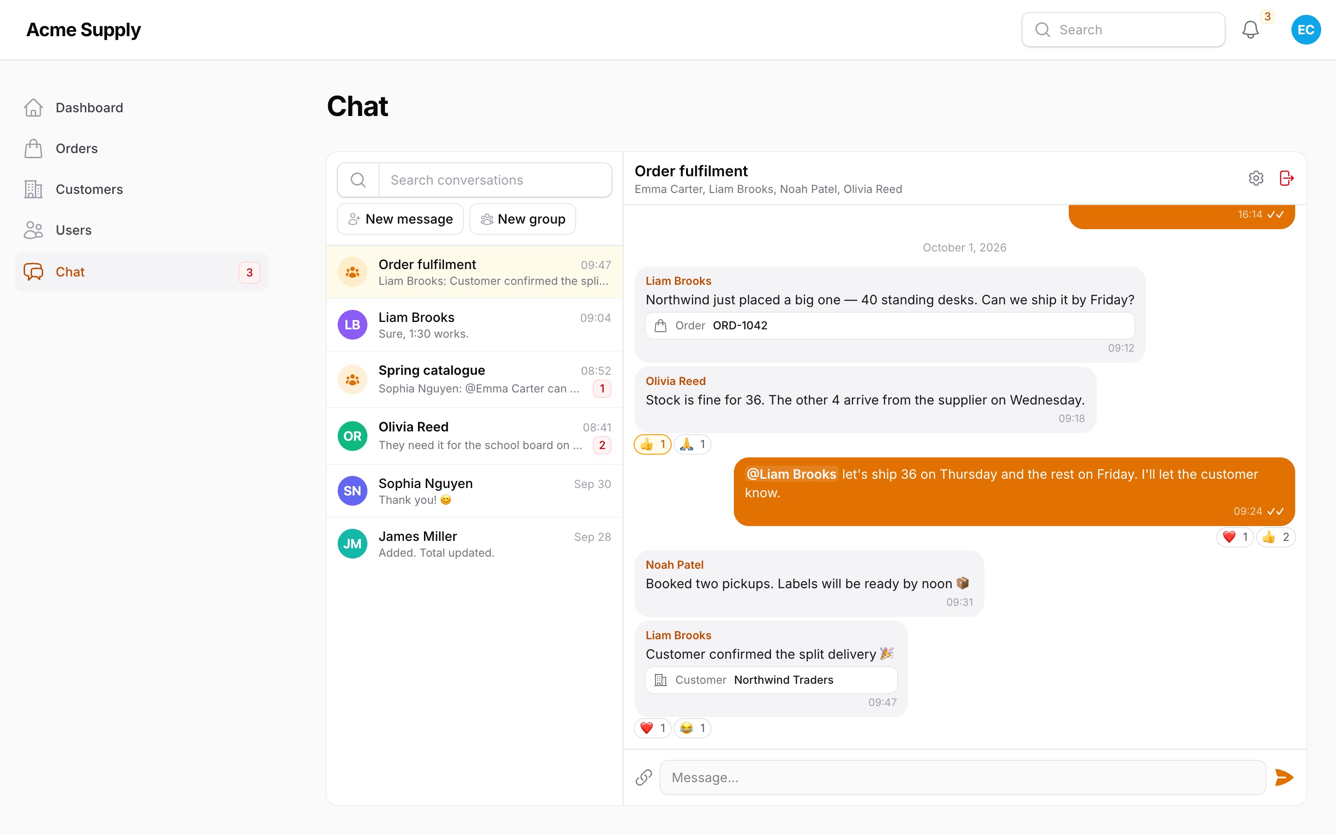Click heart reaction under the 09:24 message

(1235, 537)
